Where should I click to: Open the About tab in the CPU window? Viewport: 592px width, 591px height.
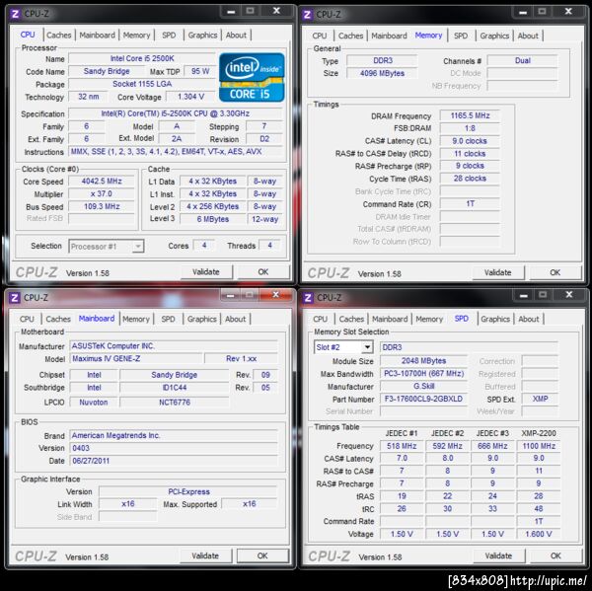click(236, 36)
